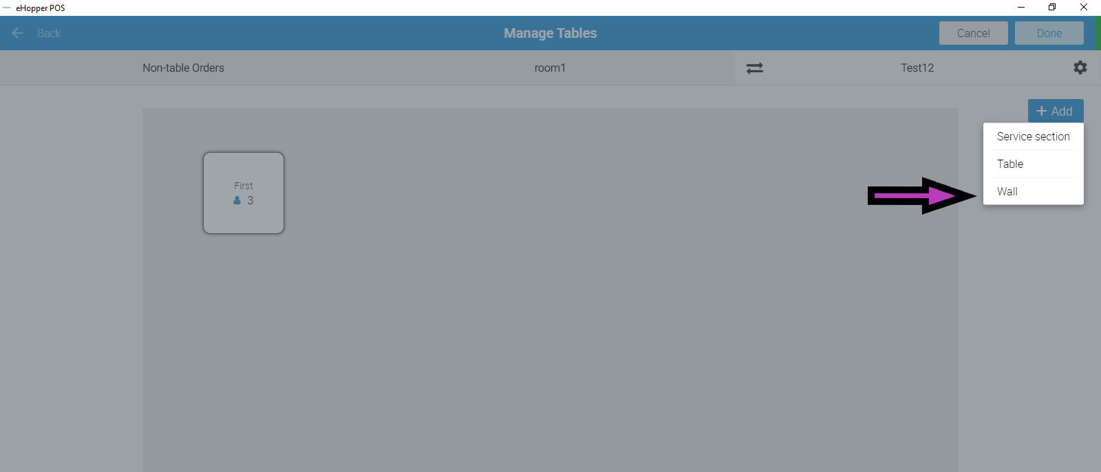Click the Done button

(1049, 33)
